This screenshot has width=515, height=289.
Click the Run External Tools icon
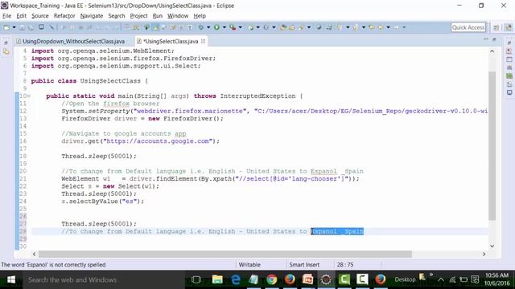233,27
